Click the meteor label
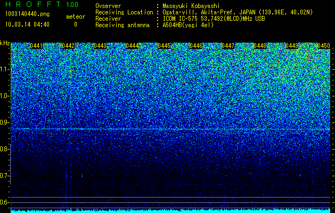Image resolution: width=335 pixels, height=213 pixels. [x=76, y=17]
